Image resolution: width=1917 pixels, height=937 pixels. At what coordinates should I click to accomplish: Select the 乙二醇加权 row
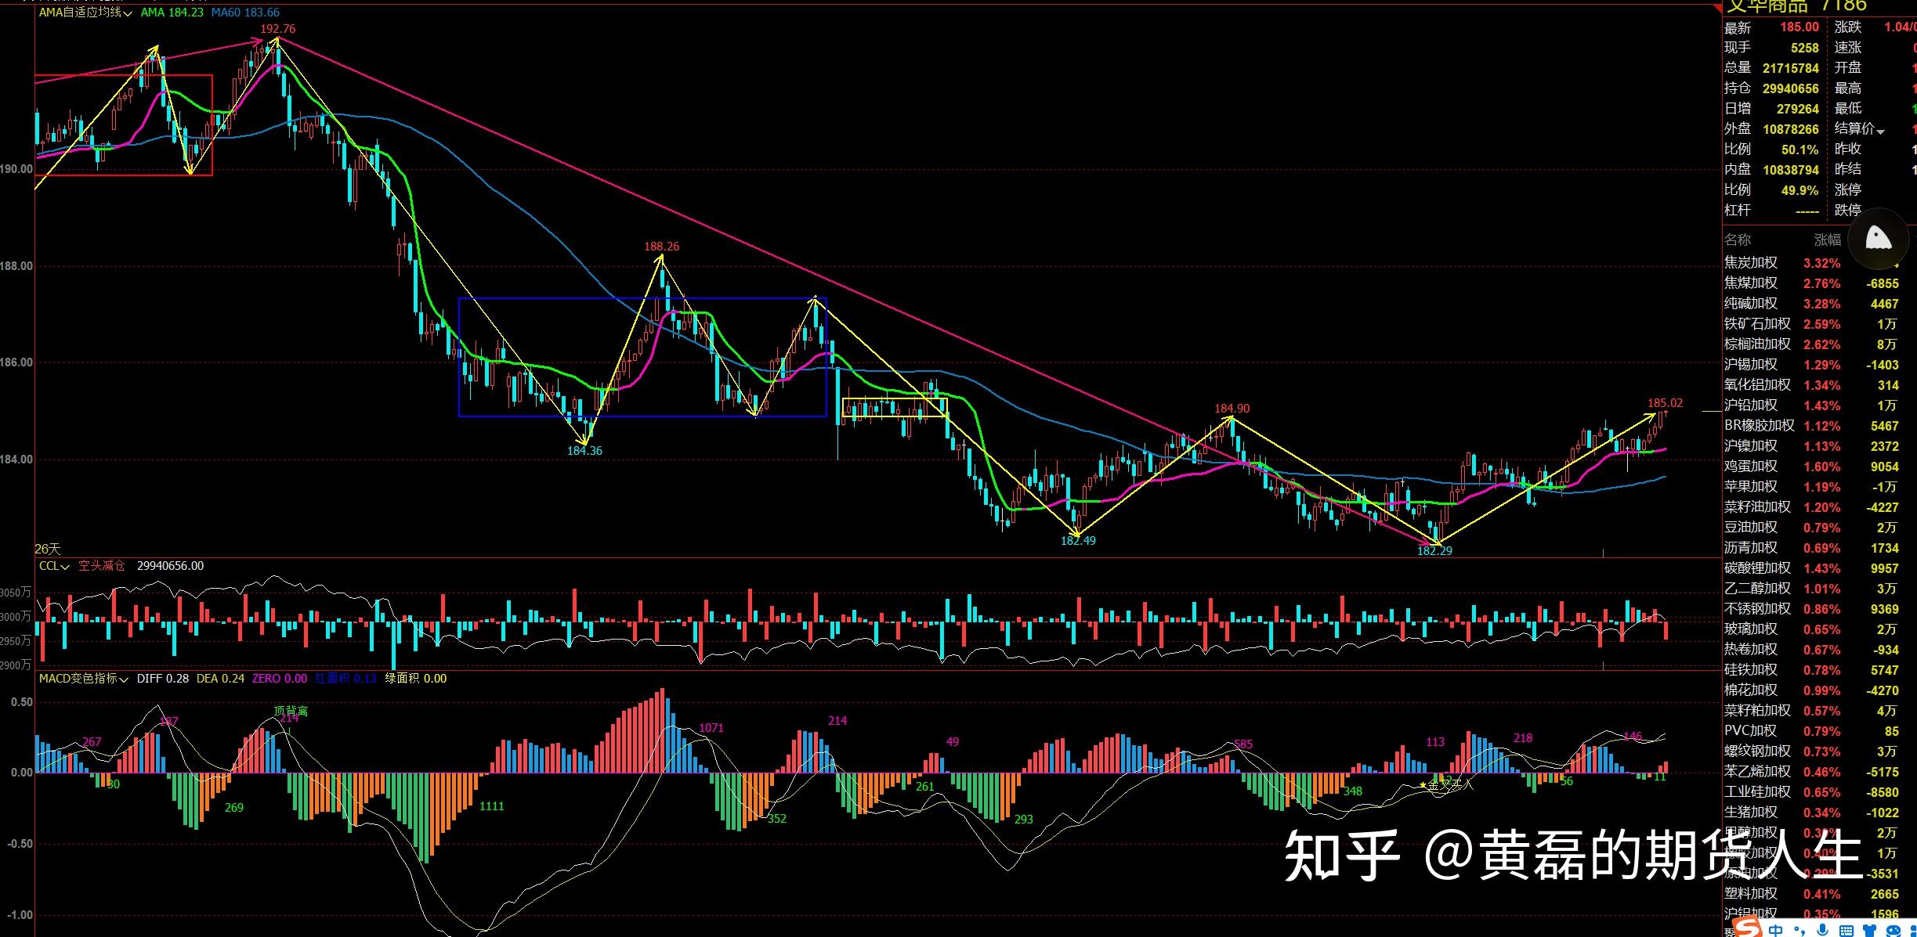click(x=1811, y=589)
